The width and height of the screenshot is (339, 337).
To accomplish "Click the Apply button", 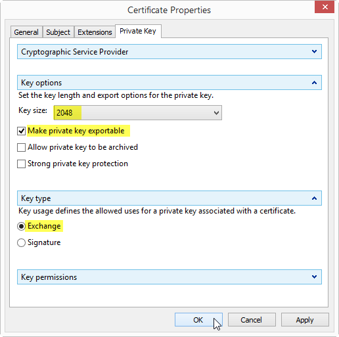I will [305, 320].
